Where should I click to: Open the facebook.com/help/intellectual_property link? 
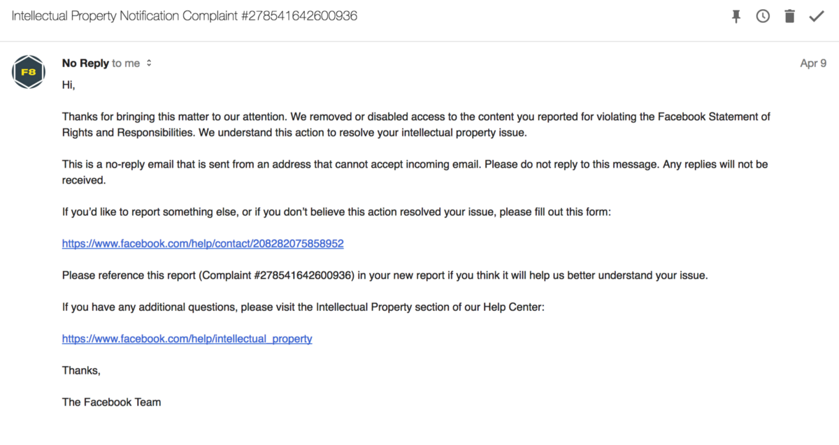[x=187, y=339]
